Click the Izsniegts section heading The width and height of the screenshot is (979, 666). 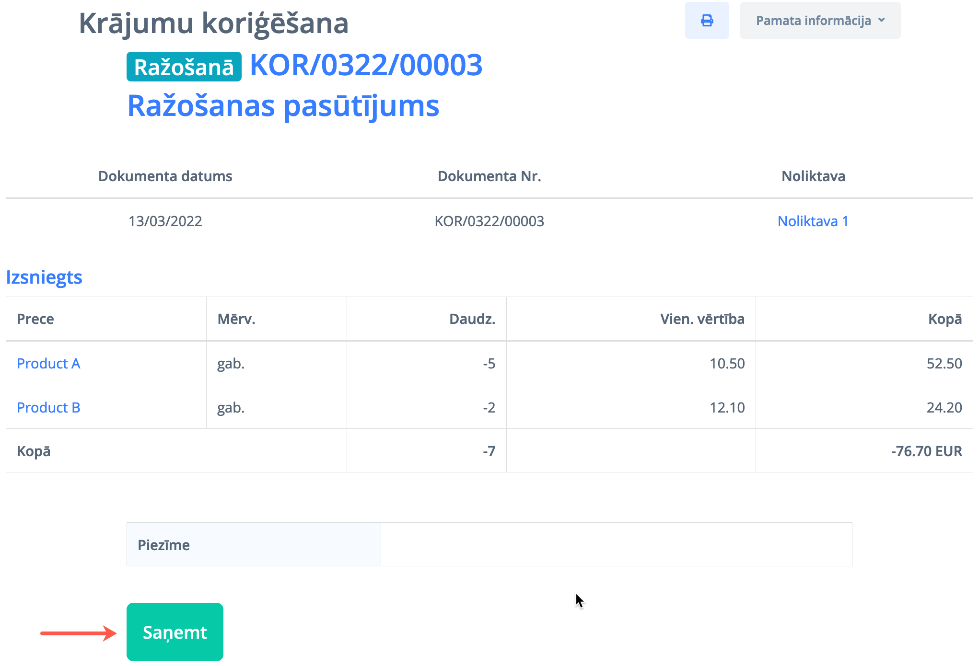pos(44,277)
